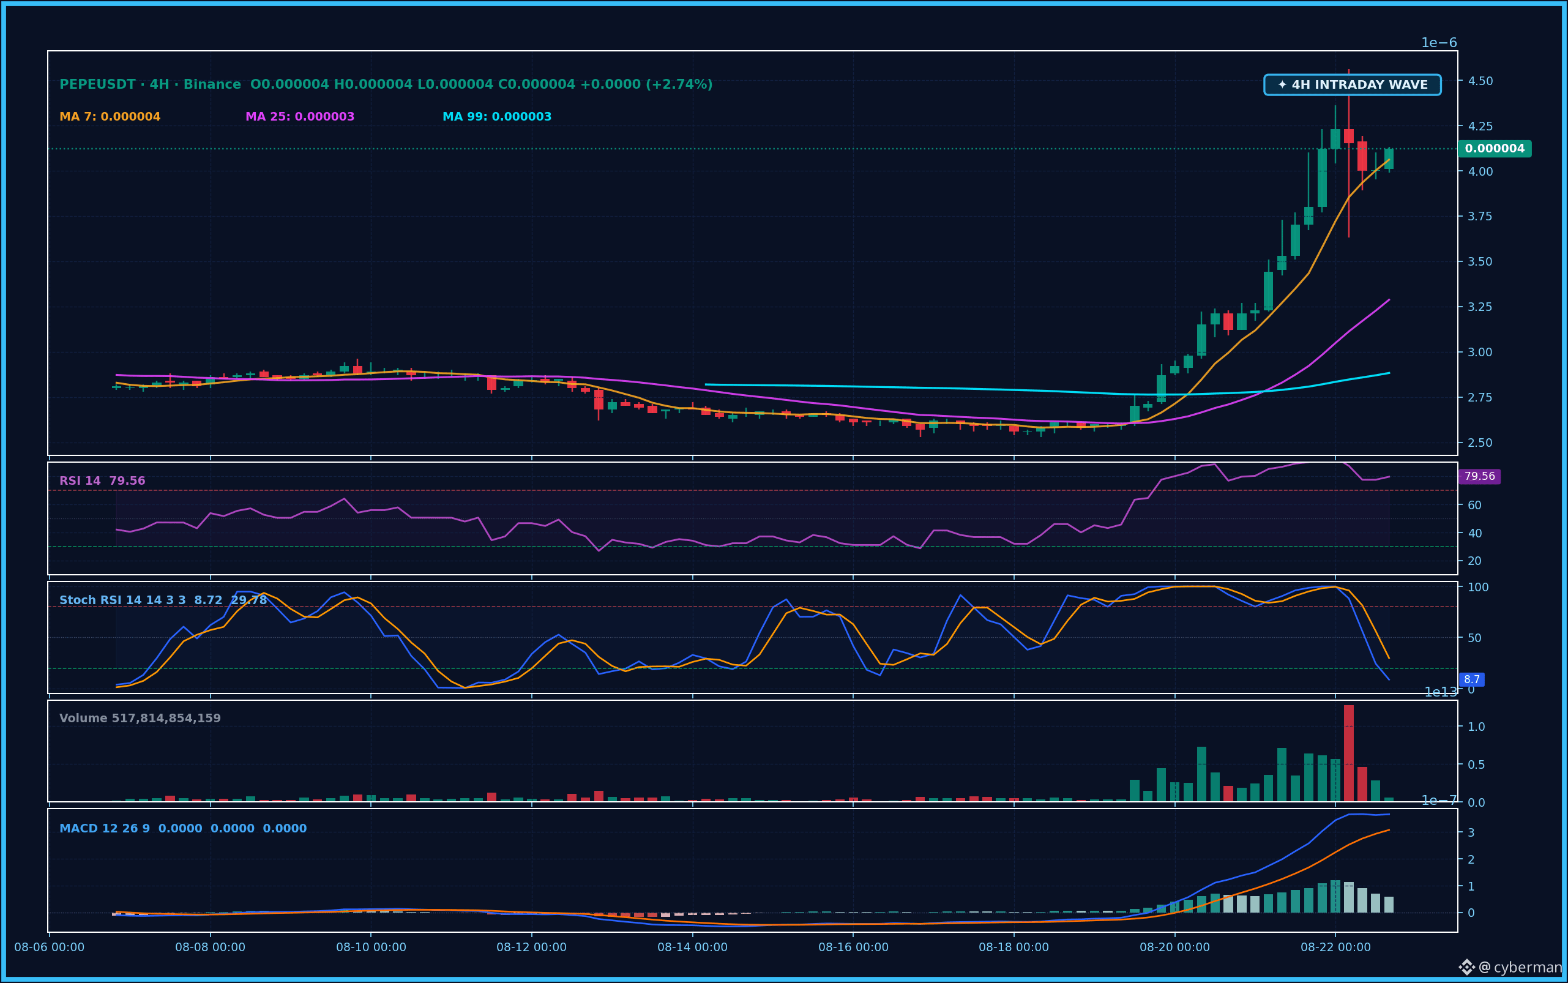Image resolution: width=1568 pixels, height=983 pixels.
Task: Click the 3.25 price axis tick
Action: tap(1480, 307)
